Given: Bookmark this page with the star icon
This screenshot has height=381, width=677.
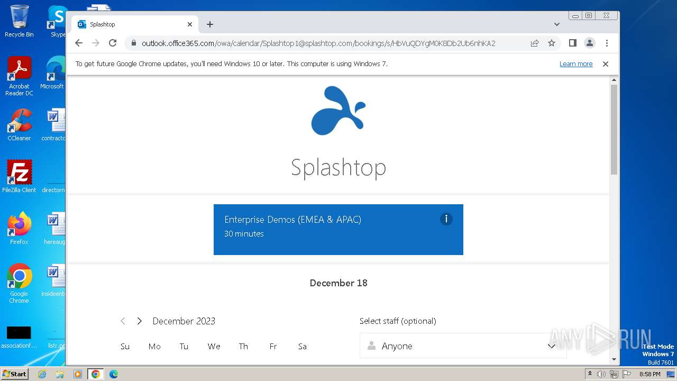Looking at the screenshot, I should click(552, 43).
